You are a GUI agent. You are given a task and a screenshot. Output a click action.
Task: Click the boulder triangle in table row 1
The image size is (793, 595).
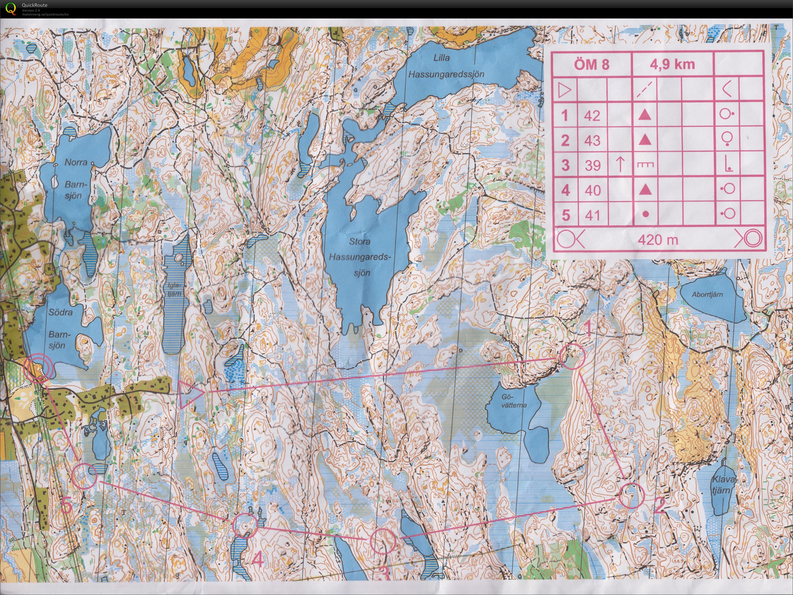click(x=645, y=115)
